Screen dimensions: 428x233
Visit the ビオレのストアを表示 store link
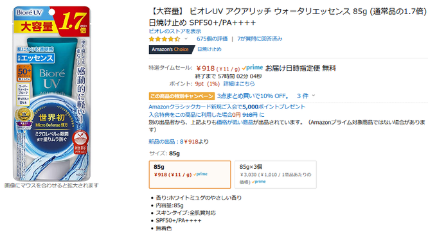[175, 31]
